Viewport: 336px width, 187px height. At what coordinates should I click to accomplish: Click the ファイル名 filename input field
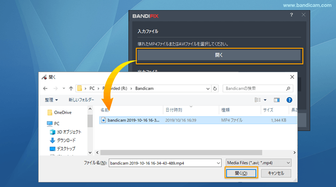tap(165, 163)
